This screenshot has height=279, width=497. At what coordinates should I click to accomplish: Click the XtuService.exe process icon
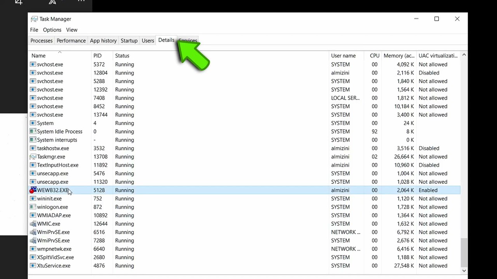coord(33,266)
